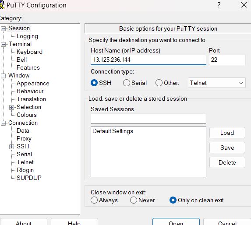The width and height of the screenshot is (251, 225).
Task: Collapse the Connection tree node
Action: coord(3,123)
